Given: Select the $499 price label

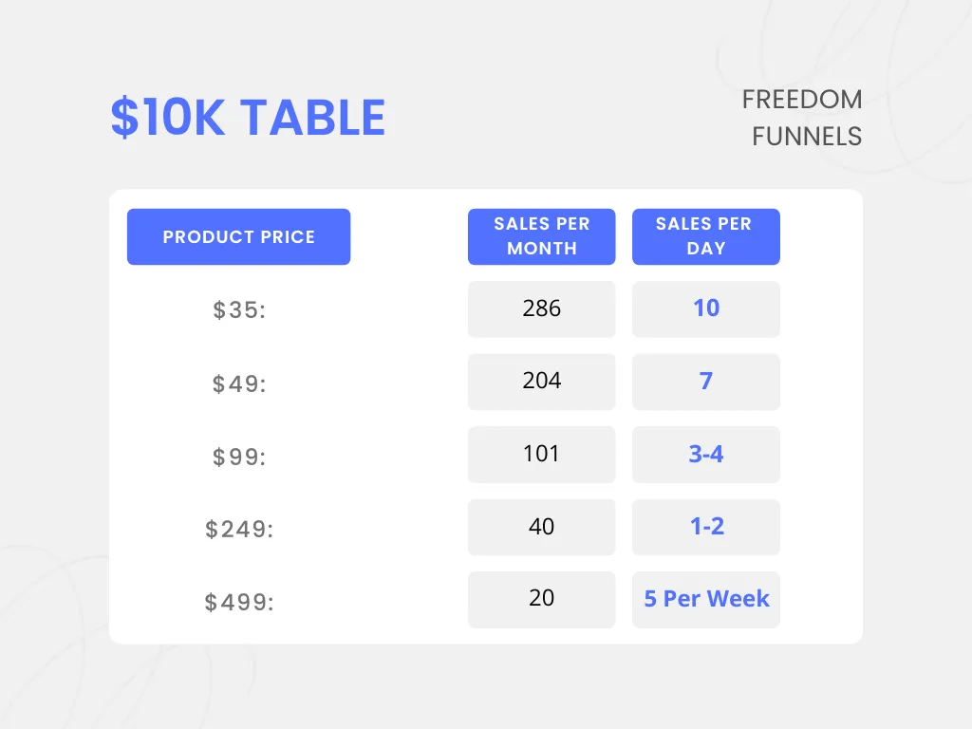Looking at the screenshot, I should click(239, 602).
